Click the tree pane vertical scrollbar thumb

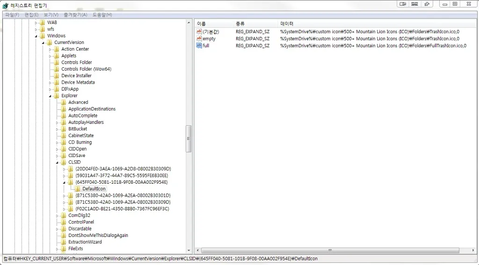pyautogui.click(x=189, y=139)
